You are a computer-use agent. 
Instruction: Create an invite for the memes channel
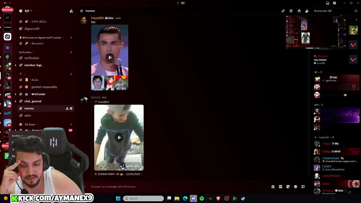tap(67, 109)
